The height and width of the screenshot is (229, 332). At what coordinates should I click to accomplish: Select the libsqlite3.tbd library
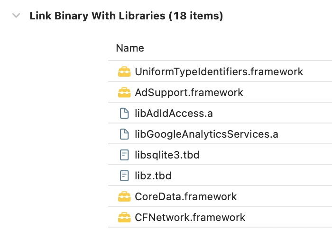tap(167, 155)
